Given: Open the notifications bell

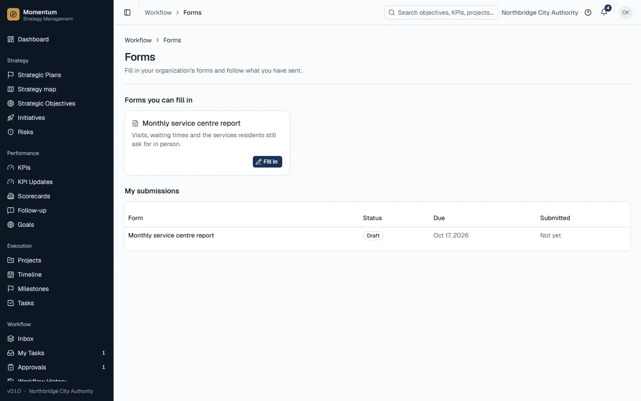Looking at the screenshot, I should pyautogui.click(x=604, y=12).
